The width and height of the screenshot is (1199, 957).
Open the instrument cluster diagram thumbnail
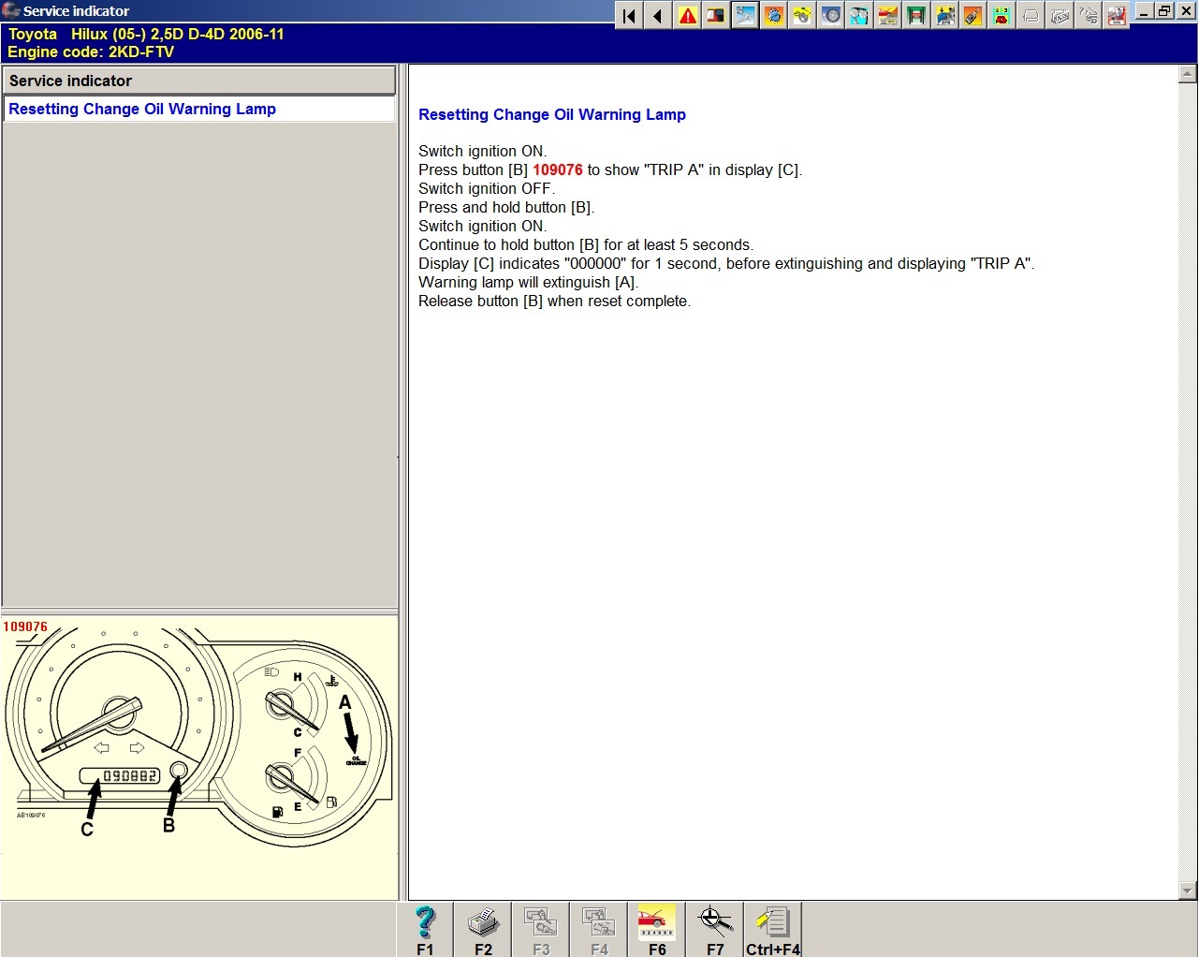click(x=198, y=740)
